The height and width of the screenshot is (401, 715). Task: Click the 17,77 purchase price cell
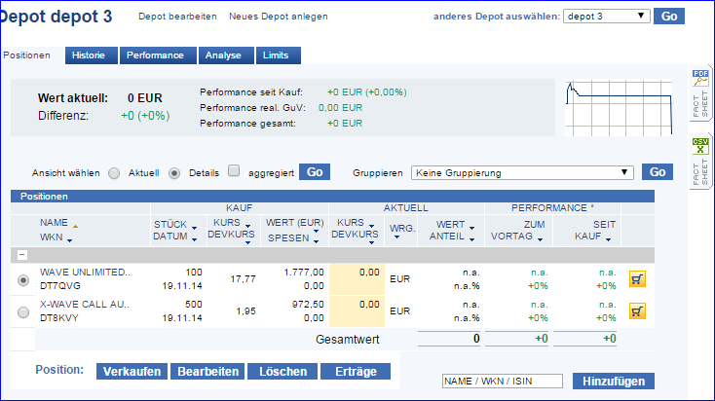coord(244,279)
